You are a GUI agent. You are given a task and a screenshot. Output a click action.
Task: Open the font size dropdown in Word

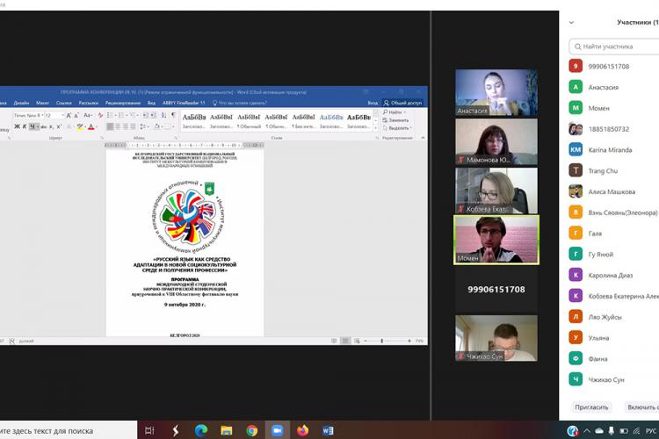62,115
